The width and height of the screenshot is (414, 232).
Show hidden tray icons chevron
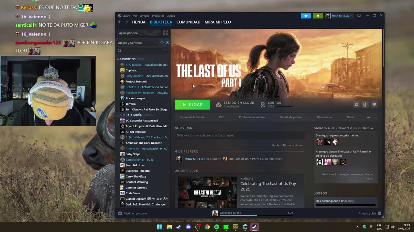[x=357, y=227]
